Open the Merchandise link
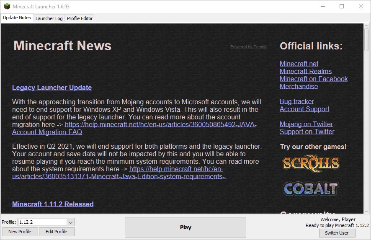371x240 pixels. click(299, 86)
